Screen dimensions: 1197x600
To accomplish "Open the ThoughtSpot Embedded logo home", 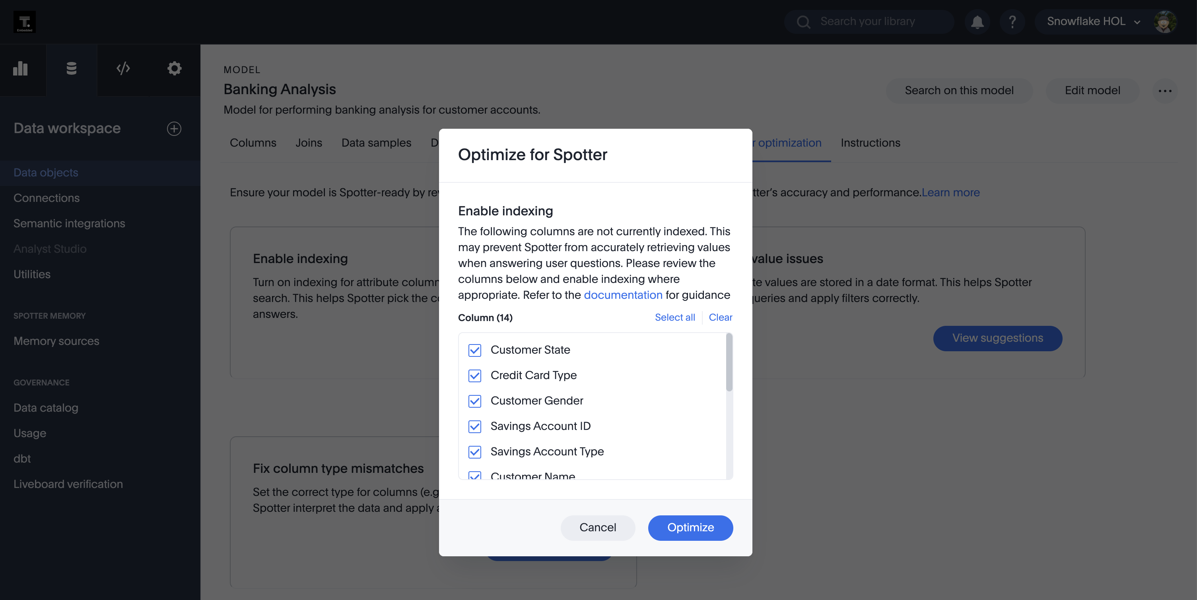I will tap(24, 22).
